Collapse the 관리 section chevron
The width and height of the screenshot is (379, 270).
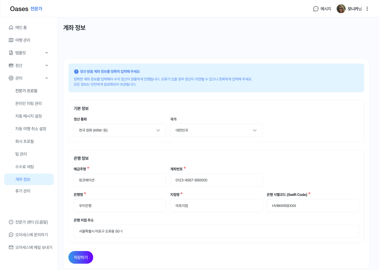(x=47, y=78)
